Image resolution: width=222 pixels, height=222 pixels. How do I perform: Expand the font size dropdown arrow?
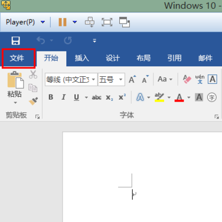tap(121, 80)
